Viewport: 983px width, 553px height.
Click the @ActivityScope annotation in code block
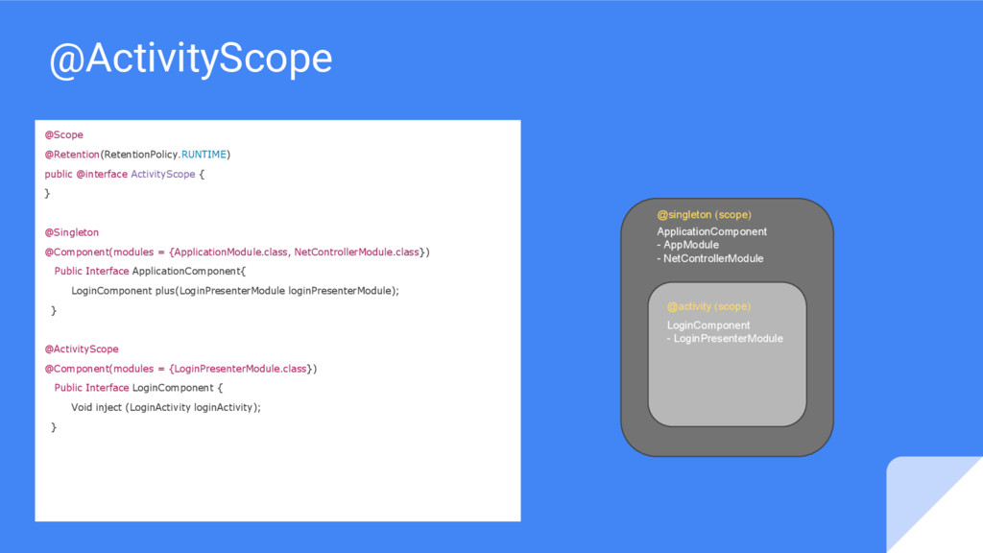[x=82, y=349]
